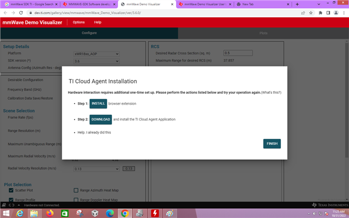Click the status bar code brackets icon
Image resolution: width=349 pixels, height=218 pixels.
point(11,205)
